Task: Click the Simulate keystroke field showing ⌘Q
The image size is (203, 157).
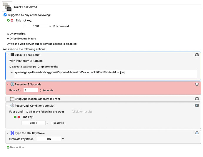Action: tap(49, 139)
